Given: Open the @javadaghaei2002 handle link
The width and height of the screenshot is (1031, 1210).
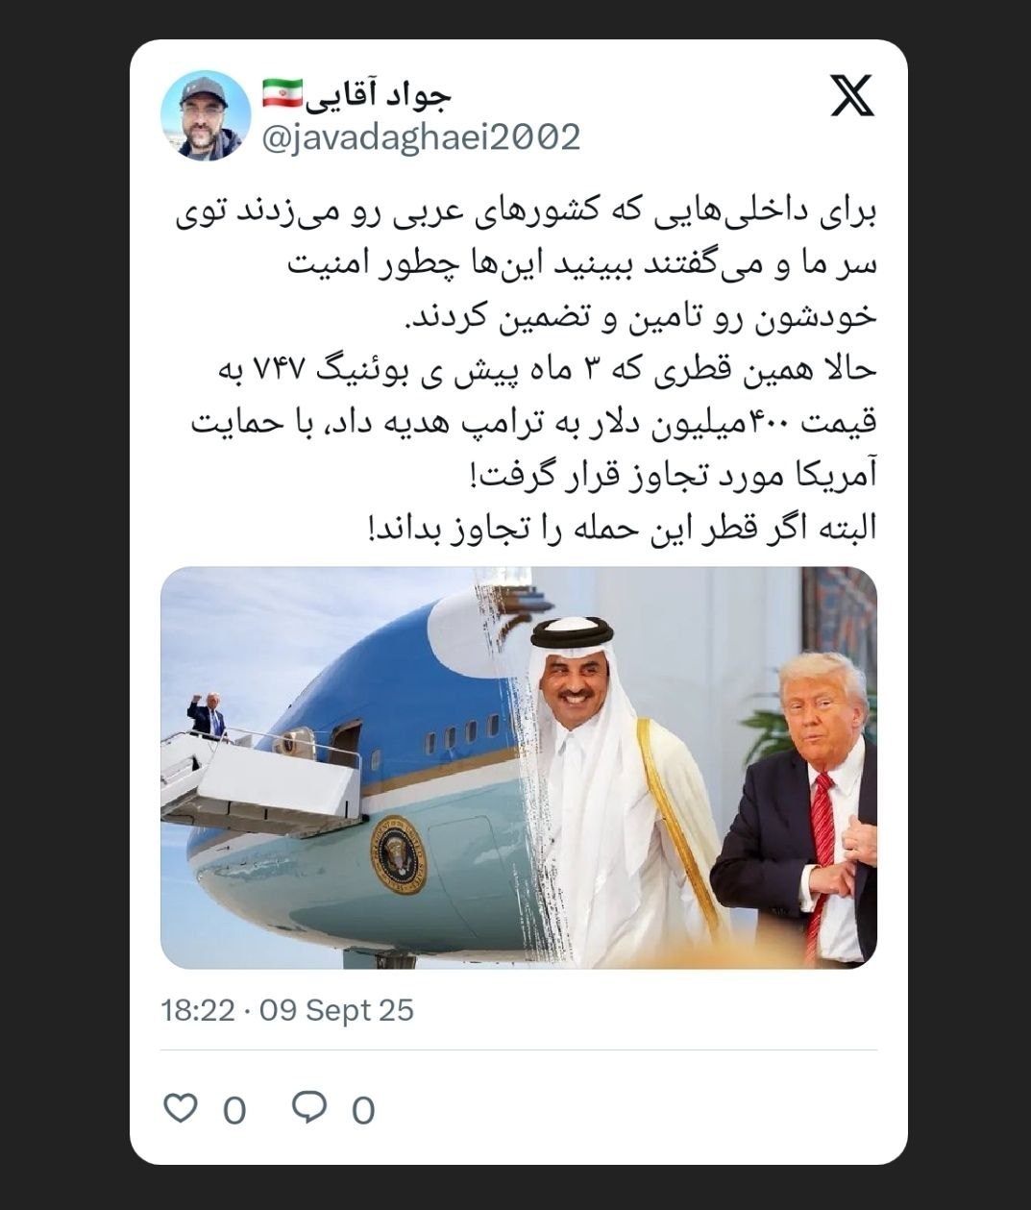Looking at the screenshot, I should coord(421,137).
